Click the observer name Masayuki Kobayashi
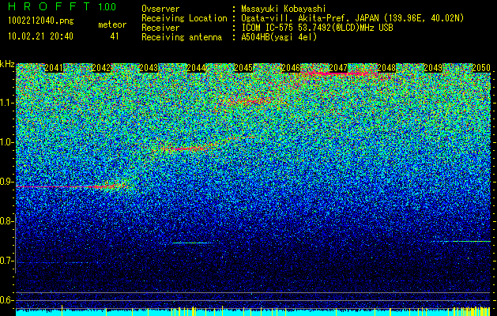The image size is (497, 316). tap(284, 9)
